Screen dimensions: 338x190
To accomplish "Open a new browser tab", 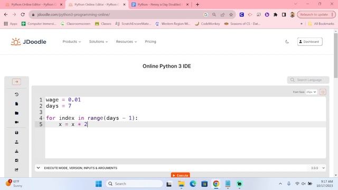I will [x=198, y=5].
